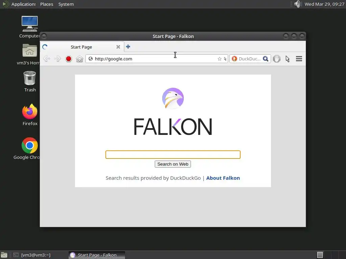
Task: Click the tab loading spinner icon
Action: tap(45, 47)
